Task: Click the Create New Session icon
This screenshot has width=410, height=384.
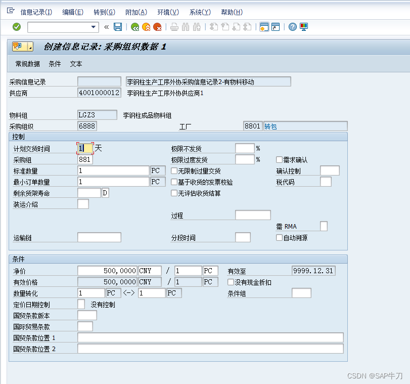Action: click(264, 27)
